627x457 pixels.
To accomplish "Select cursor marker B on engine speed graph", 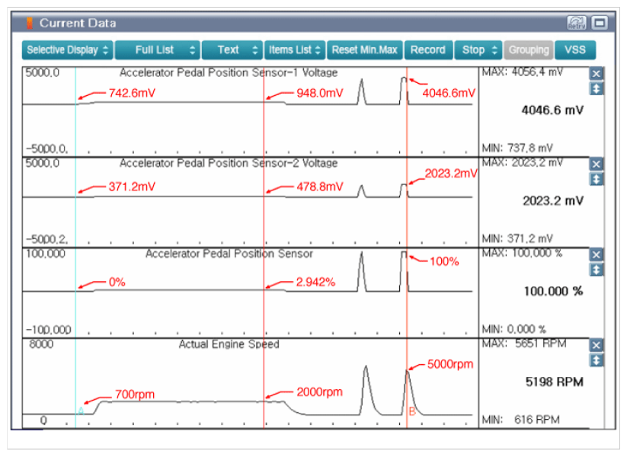I will pos(411,411).
